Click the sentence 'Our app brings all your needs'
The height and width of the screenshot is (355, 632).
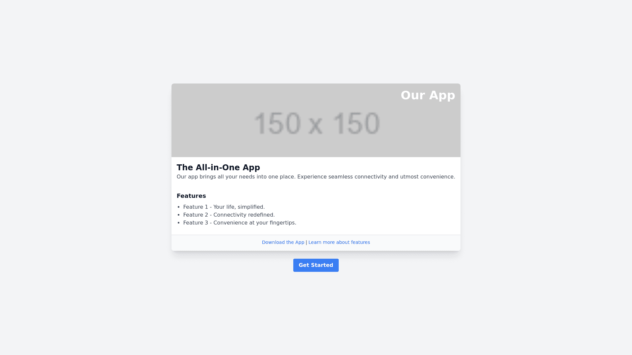click(236, 177)
